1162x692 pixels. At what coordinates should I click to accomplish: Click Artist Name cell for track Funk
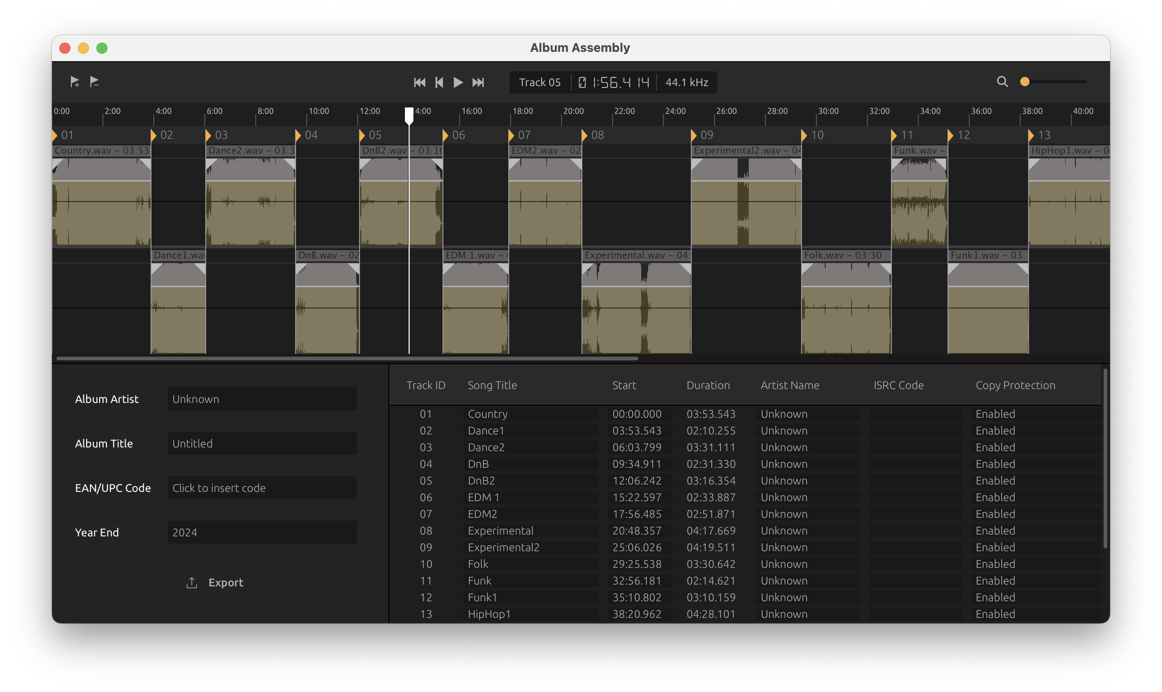click(x=808, y=581)
